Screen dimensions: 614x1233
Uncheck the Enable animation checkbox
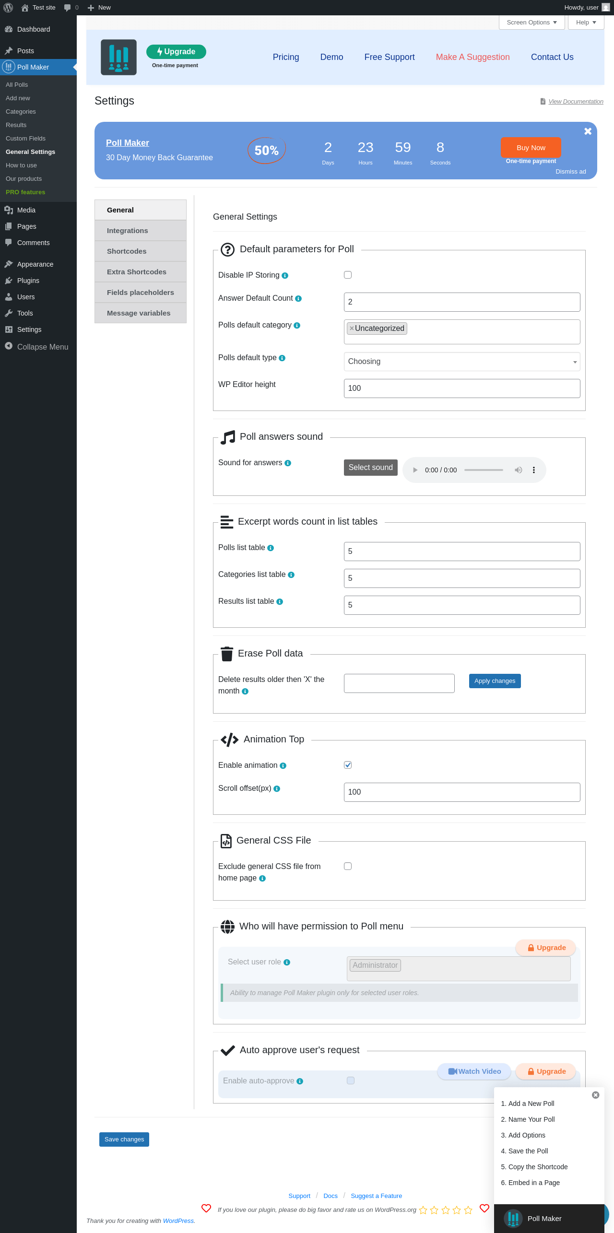[348, 765]
